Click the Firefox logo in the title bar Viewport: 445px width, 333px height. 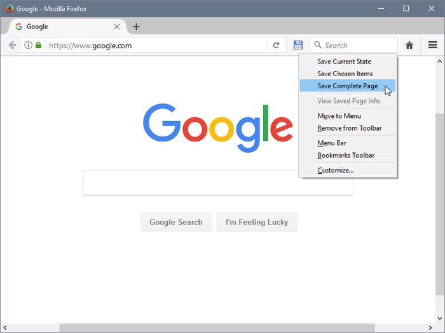coord(9,8)
